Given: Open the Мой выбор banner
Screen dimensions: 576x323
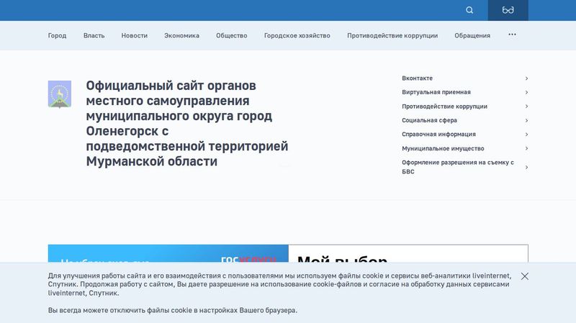Looking at the screenshot, I should pyautogui.click(x=408, y=255).
